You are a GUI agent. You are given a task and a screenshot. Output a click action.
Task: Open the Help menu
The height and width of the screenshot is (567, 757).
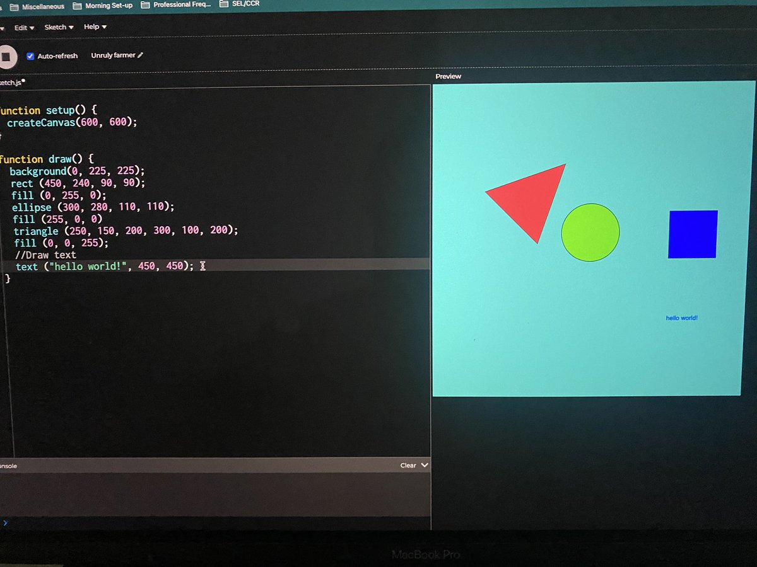click(x=95, y=26)
